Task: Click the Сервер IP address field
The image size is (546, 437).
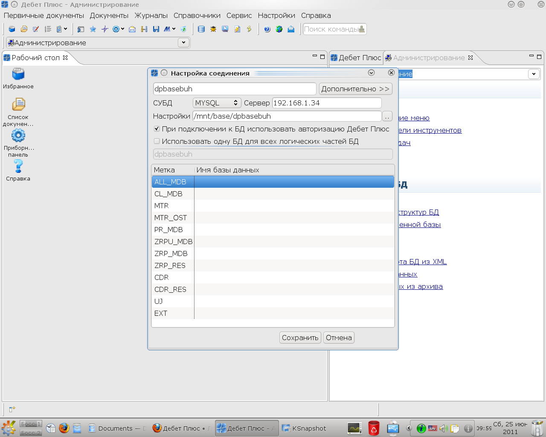Action: [327, 103]
